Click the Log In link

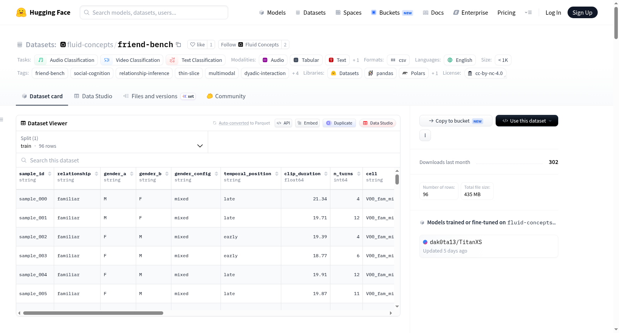coord(553,12)
